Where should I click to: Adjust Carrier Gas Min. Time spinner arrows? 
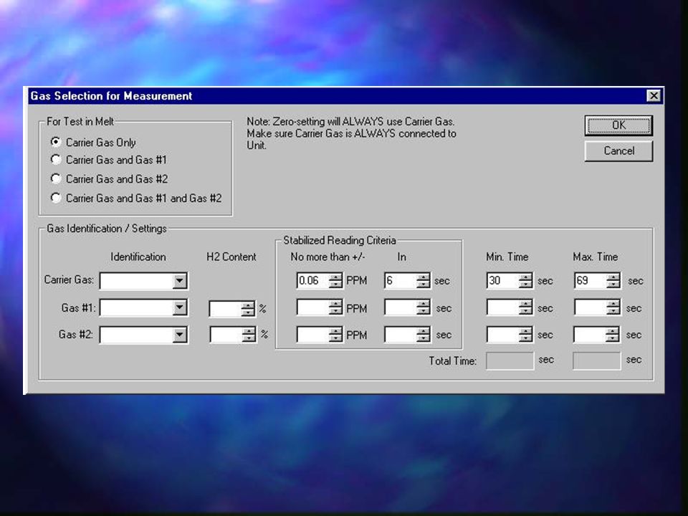click(525, 280)
